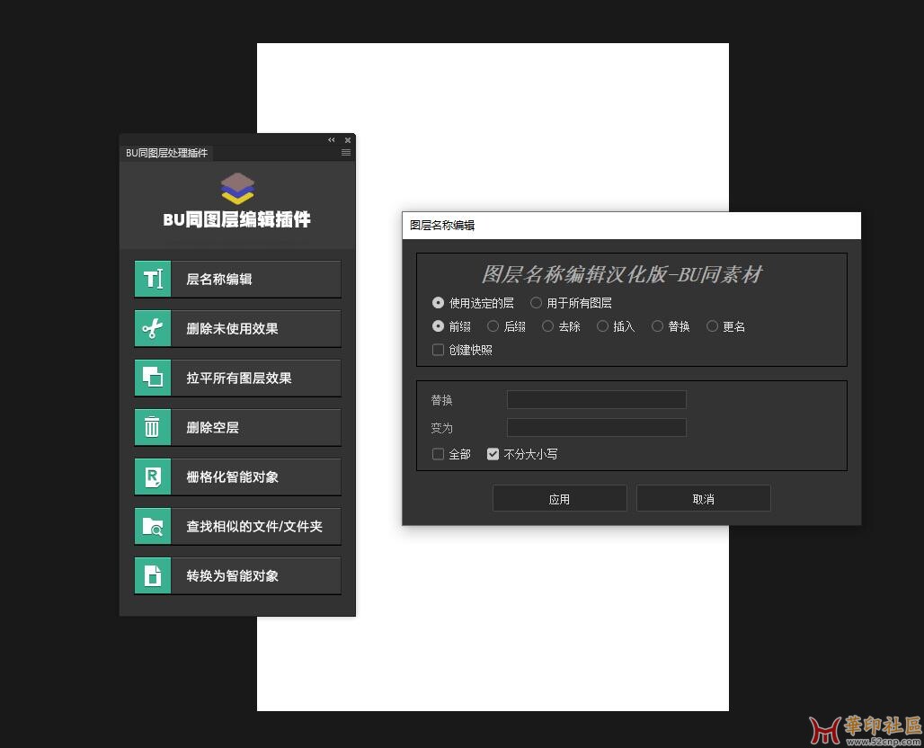The height and width of the screenshot is (748, 924).
Task: Click the document icon for 转换为智能对象
Action: [153, 576]
